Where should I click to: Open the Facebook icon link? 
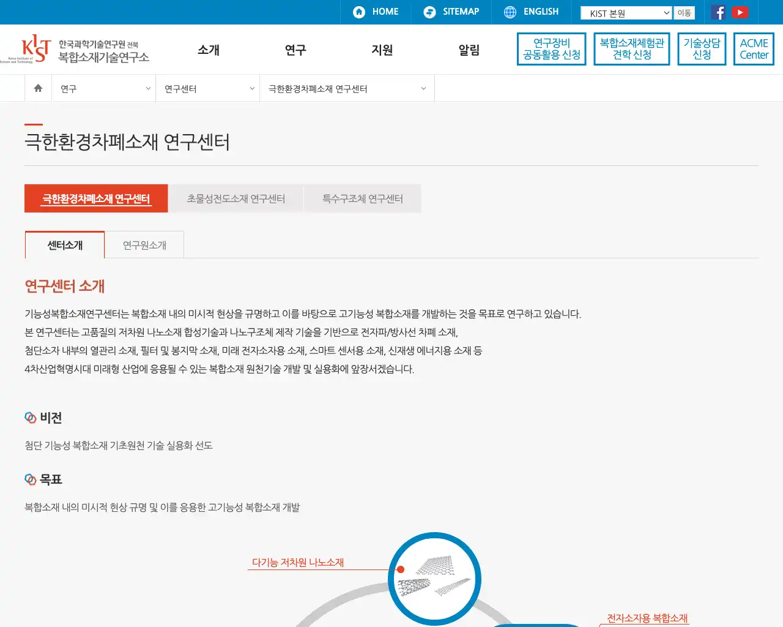719,12
